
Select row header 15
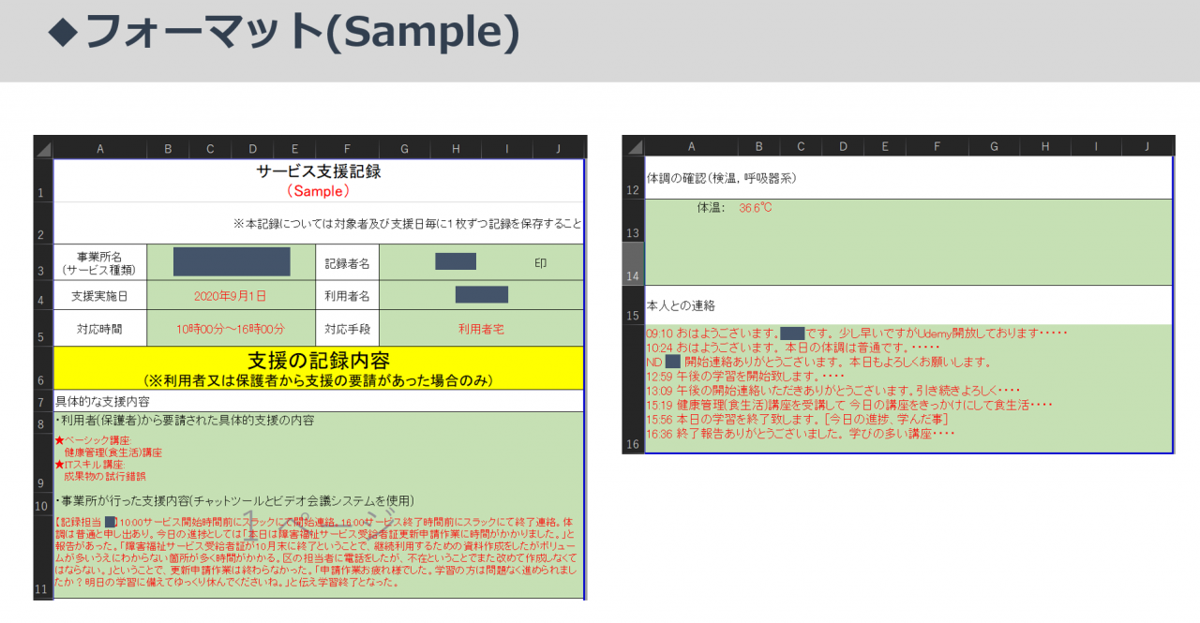pos(633,305)
